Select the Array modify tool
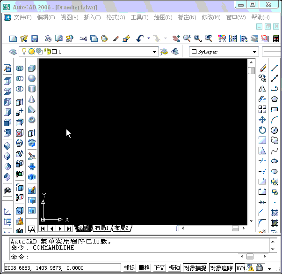The height and width of the screenshot is (274, 282). [262, 109]
